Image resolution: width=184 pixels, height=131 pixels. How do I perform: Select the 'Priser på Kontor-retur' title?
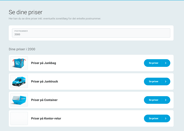[46, 118]
